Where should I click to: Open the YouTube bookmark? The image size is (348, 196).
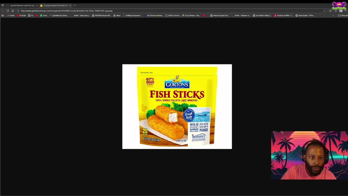21,16
